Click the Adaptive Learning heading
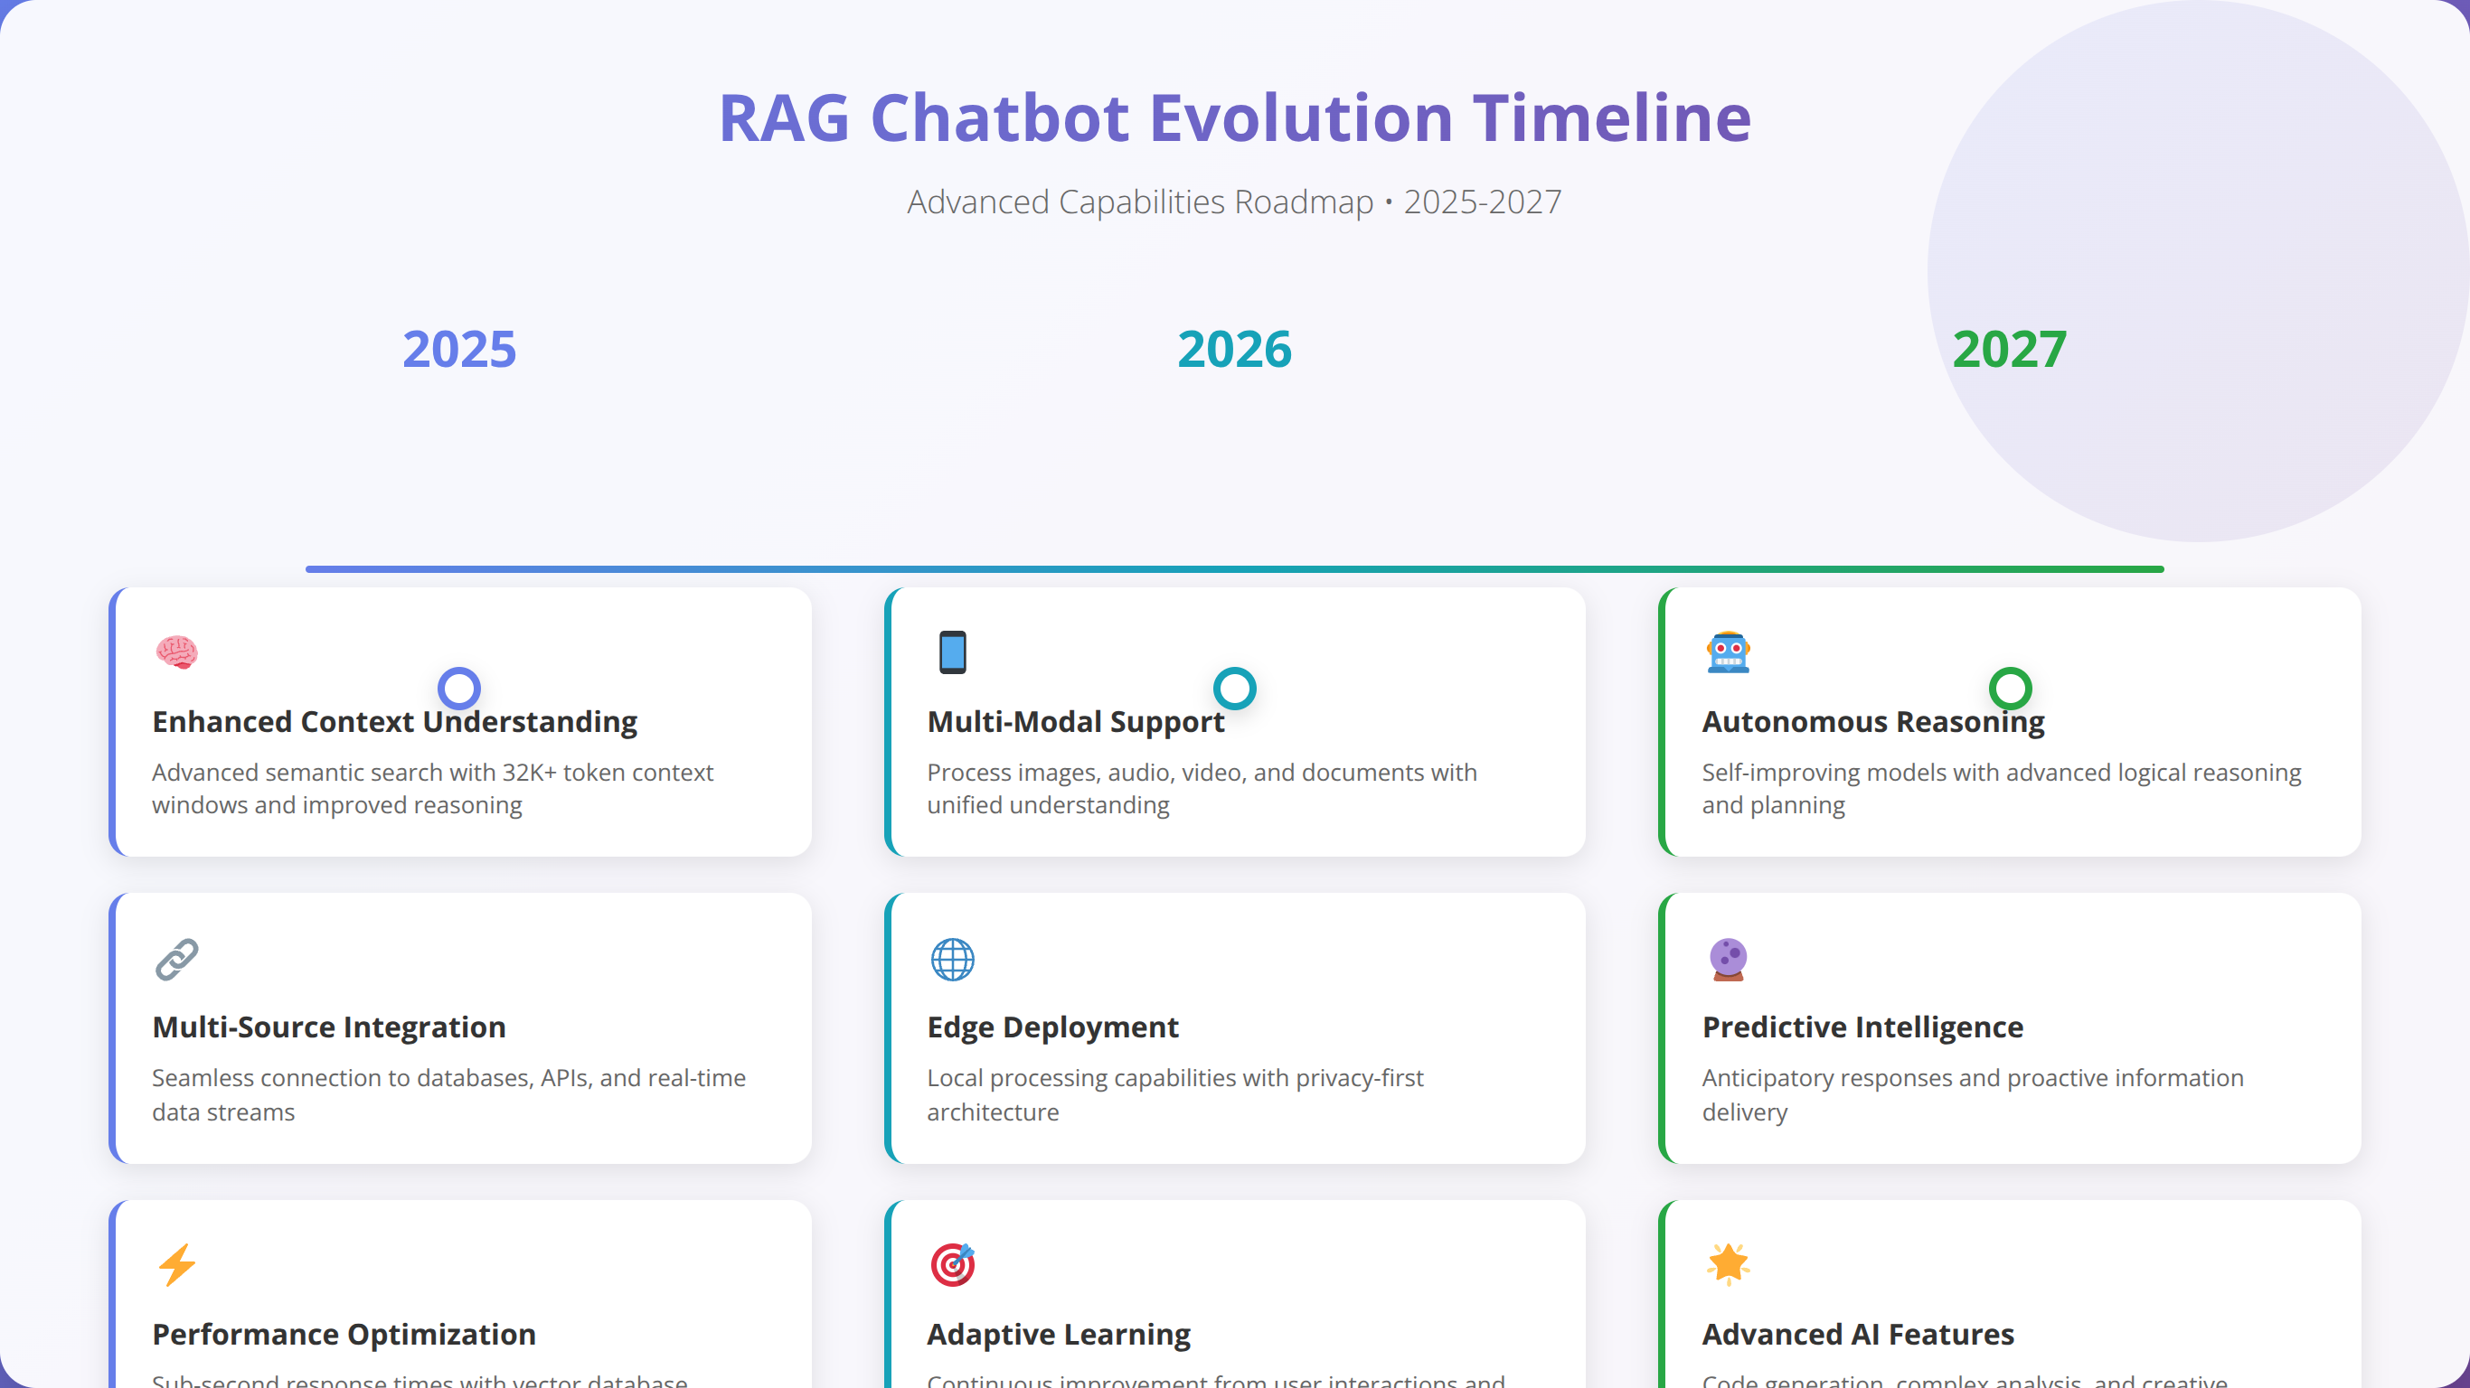 (1059, 1335)
